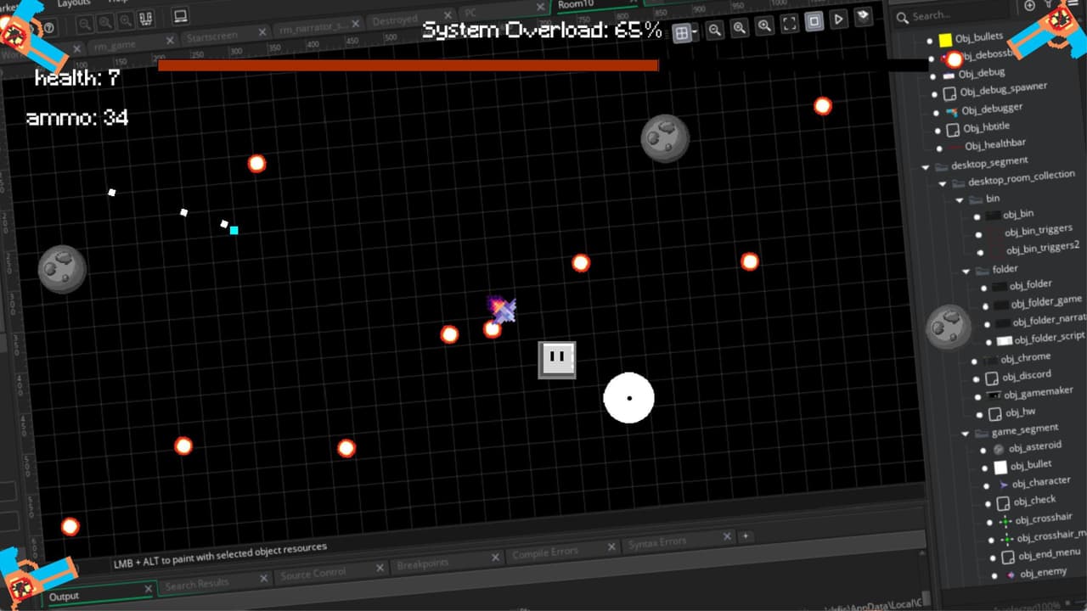The image size is (1087, 611).
Task: Click the zoom out magnifier in room toolbar
Action: (715, 30)
